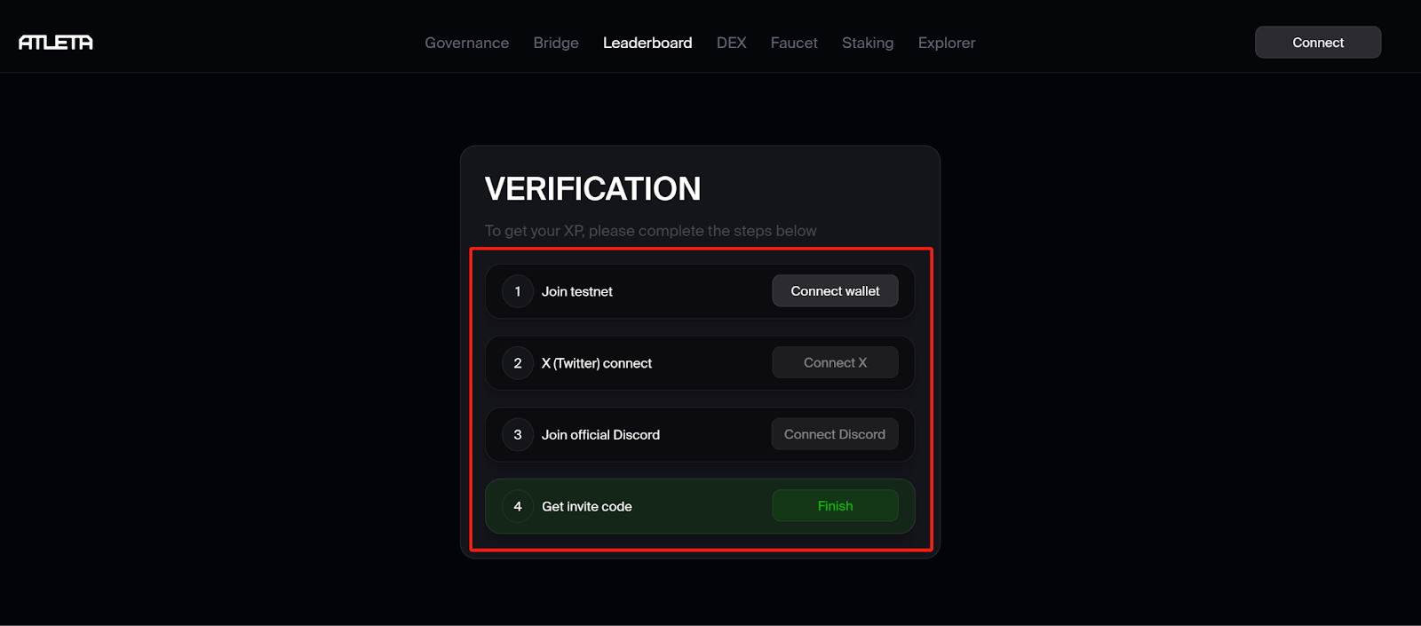Click the top-right Connect button
The height and width of the screenshot is (626, 1421).
pos(1318,43)
